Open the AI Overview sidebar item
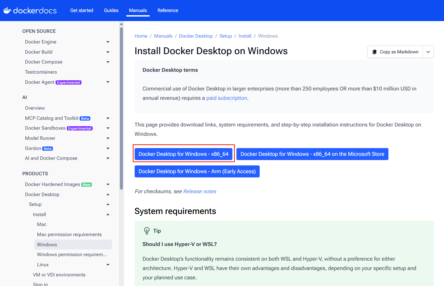Image resolution: width=444 pixels, height=286 pixels. point(35,108)
